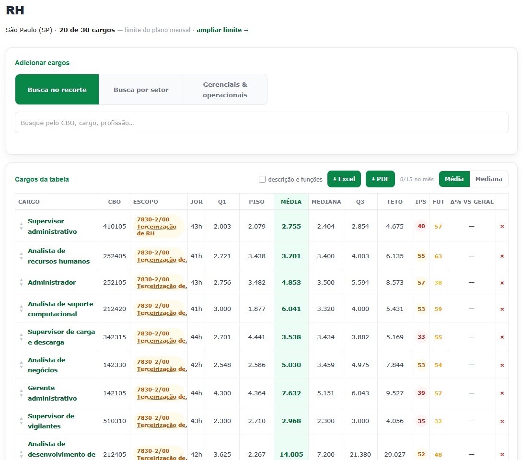The height and width of the screenshot is (460, 522).
Task: Click reorder handle for Analista de negócios
Action: (21, 365)
